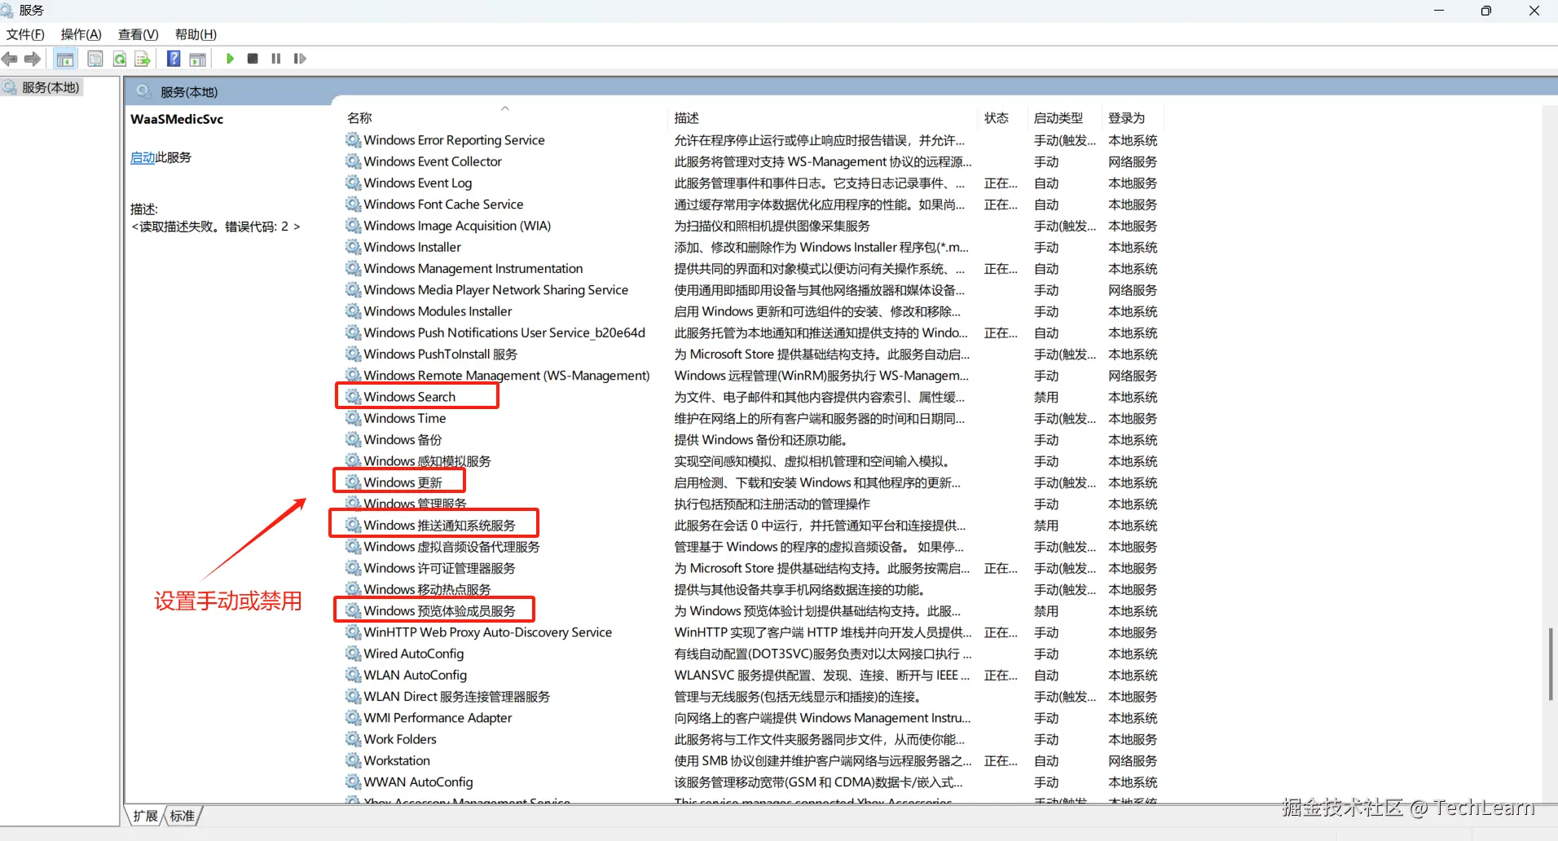Toggle the show/hide action pane toolbar icon
Image resolution: width=1558 pixels, height=841 pixels.
pos(197,59)
